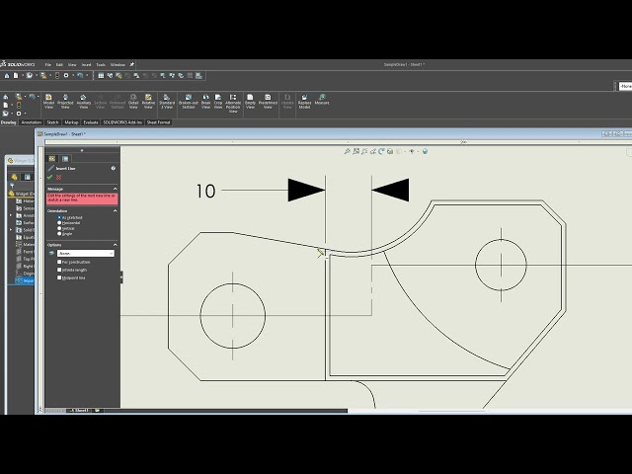Select the As sketched orientation option
Viewport: 632px width, 474px height.
coord(59,217)
